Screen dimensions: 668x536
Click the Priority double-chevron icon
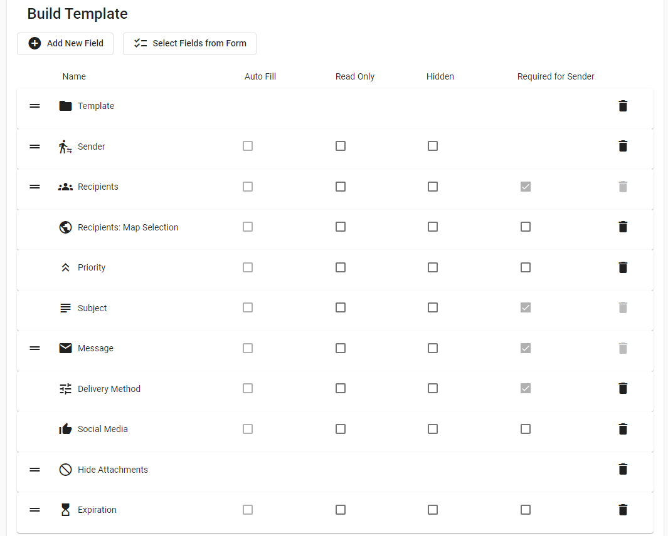pyautogui.click(x=65, y=267)
